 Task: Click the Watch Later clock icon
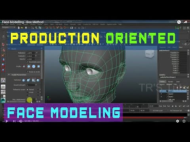click(179, 22)
